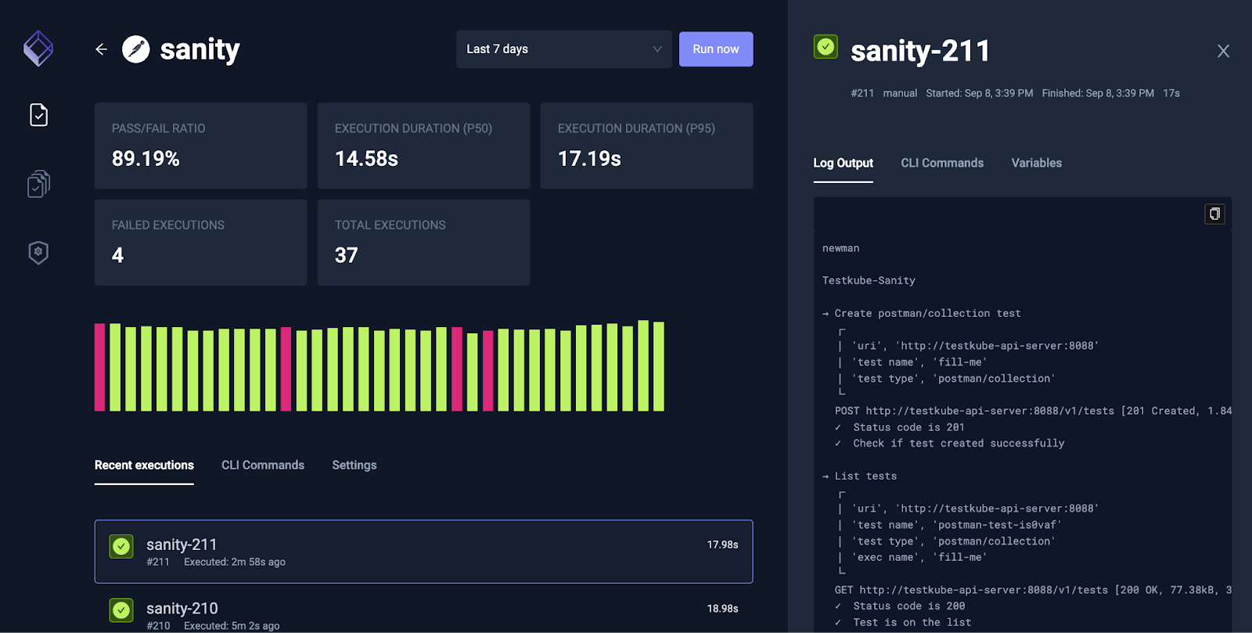Click the Postman icon beside sanity title
1252x633 pixels.
[x=136, y=49]
